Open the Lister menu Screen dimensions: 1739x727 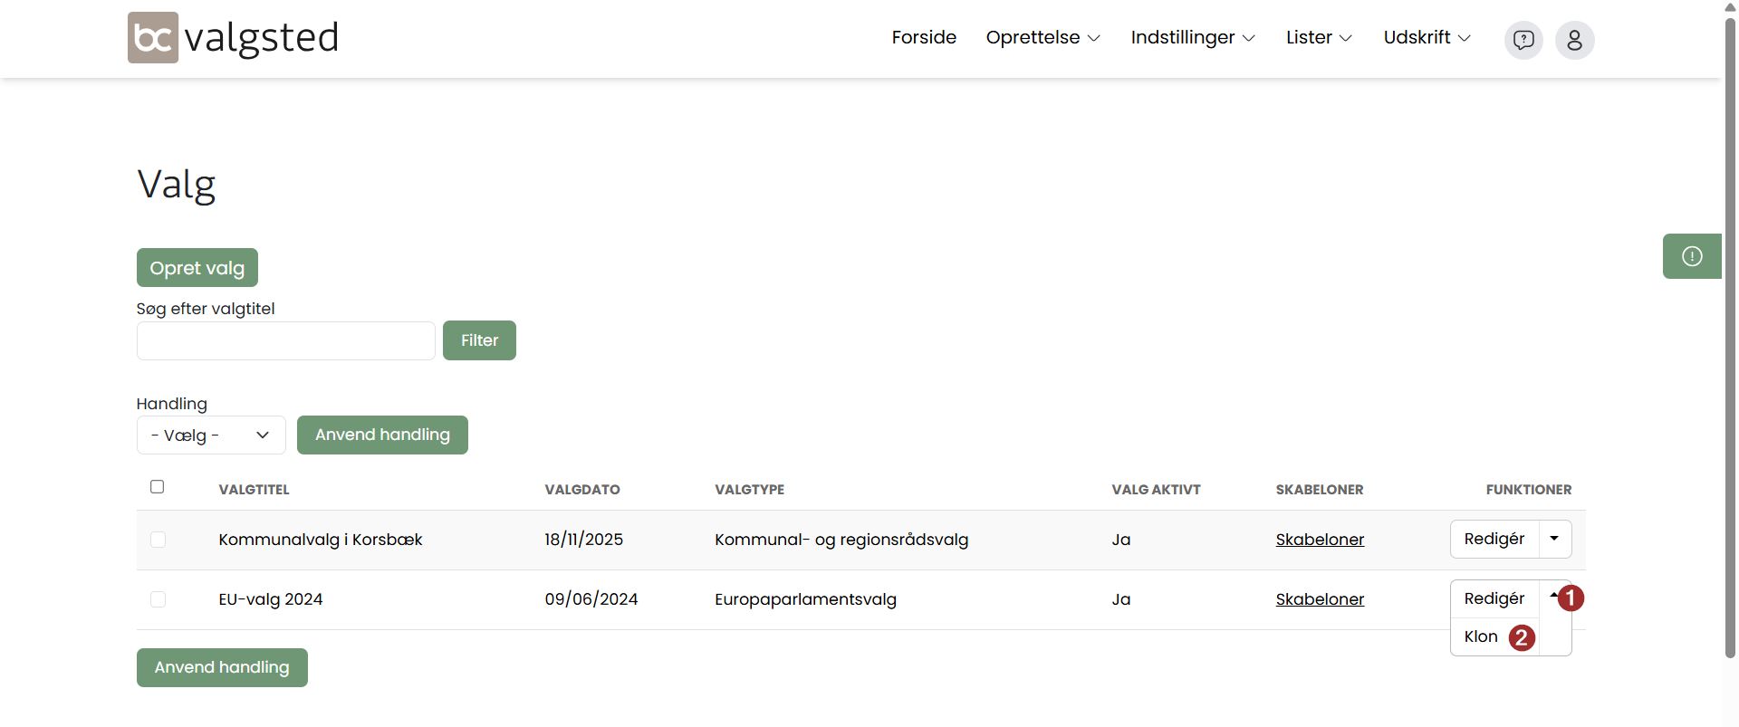coord(1318,38)
